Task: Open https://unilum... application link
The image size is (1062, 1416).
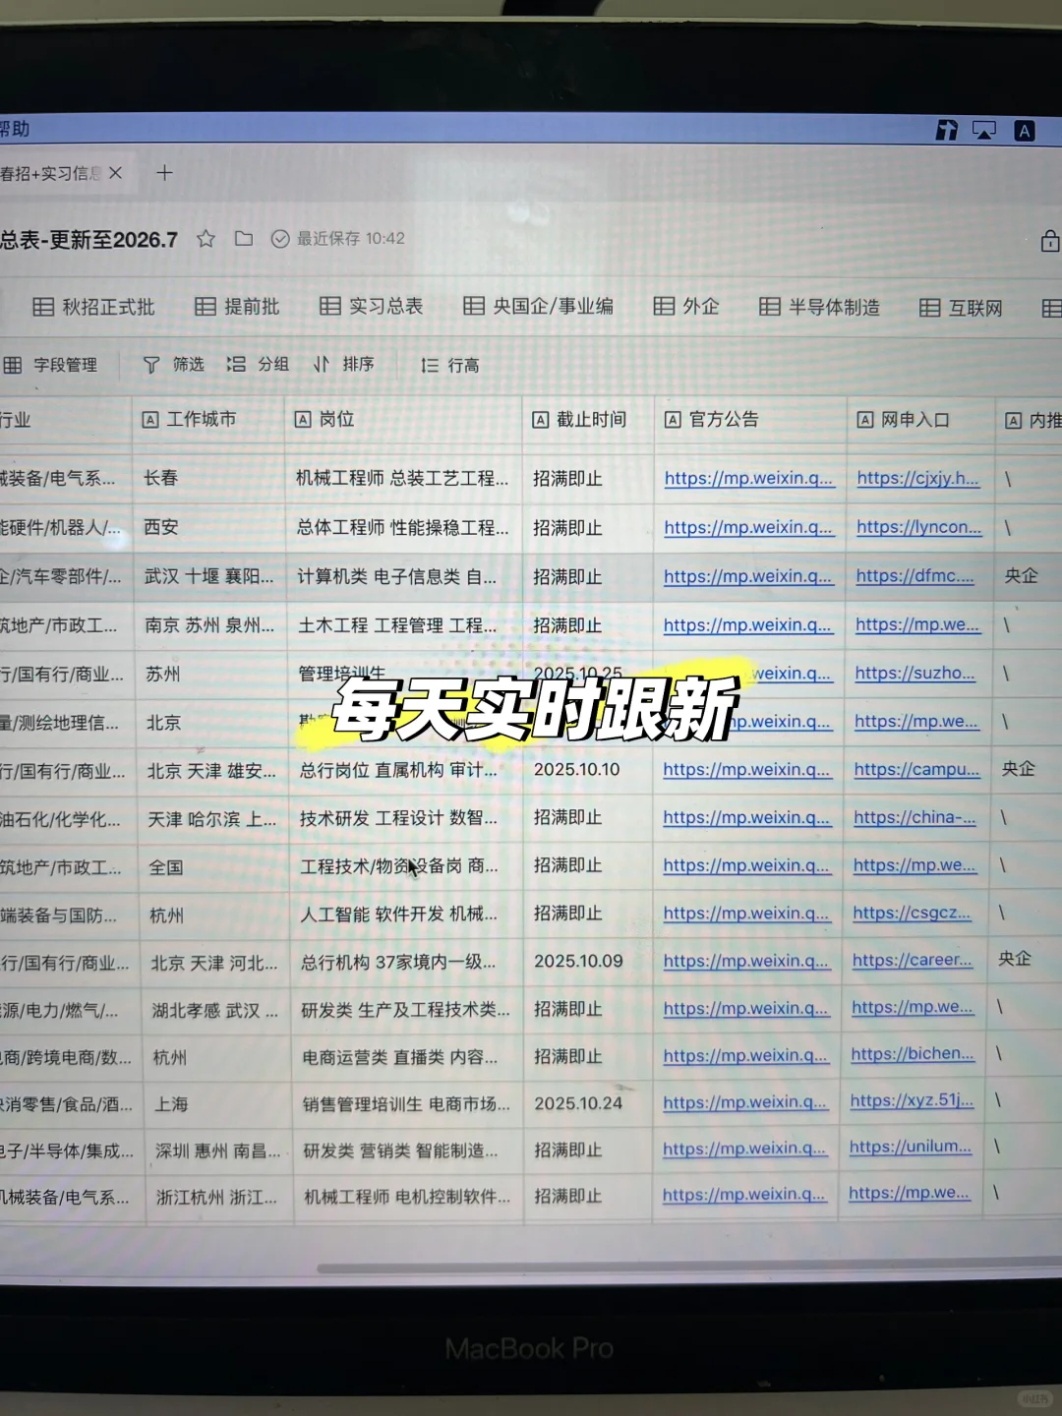Action: 910,1147
